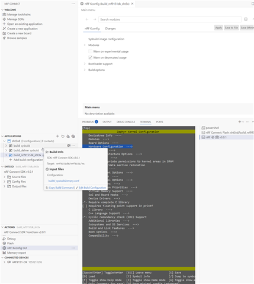Viewport: 254px width, 284px height.
Task: Enable Warn on experimental usage checkbox
Action: click(90, 51)
